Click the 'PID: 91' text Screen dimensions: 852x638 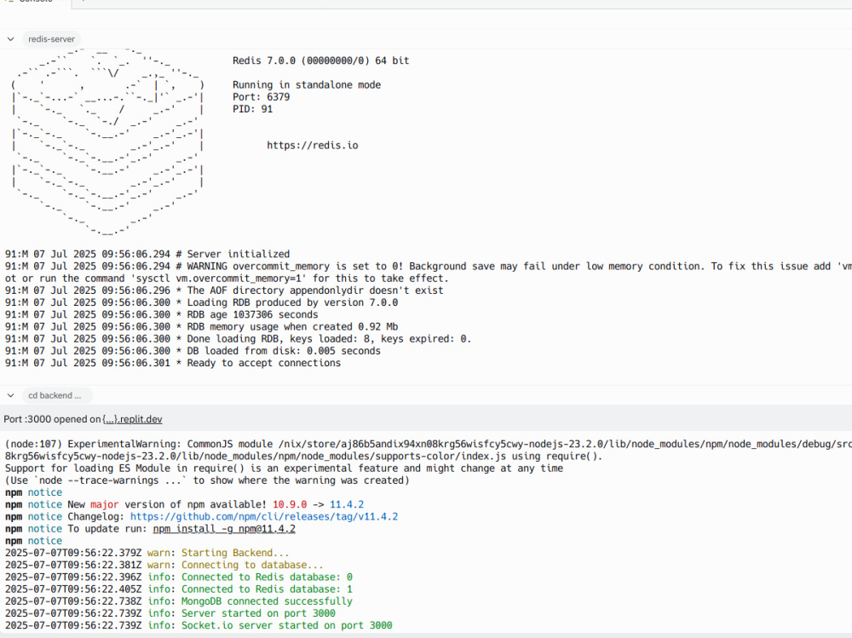pyautogui.click(x=253, y=109)
